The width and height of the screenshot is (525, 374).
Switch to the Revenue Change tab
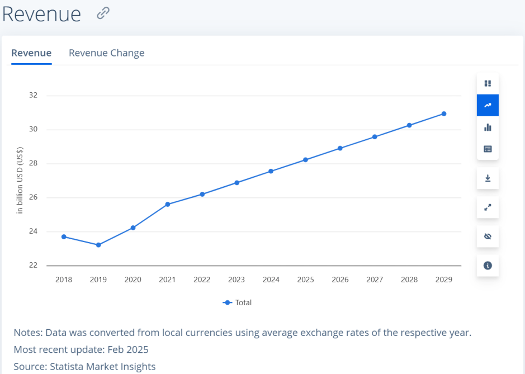106,53
